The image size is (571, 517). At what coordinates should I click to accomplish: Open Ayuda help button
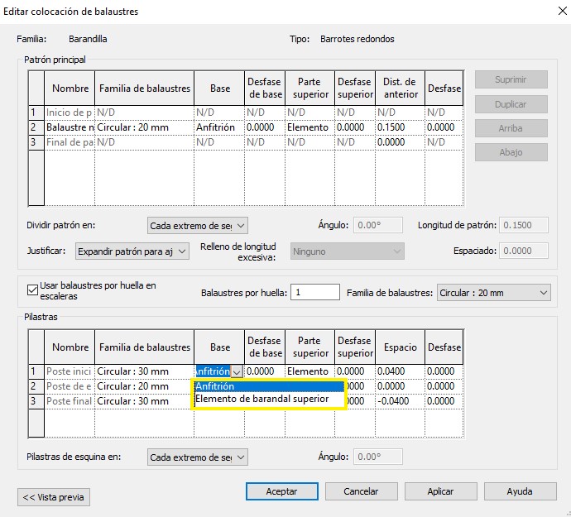click(x=519, y=491)
